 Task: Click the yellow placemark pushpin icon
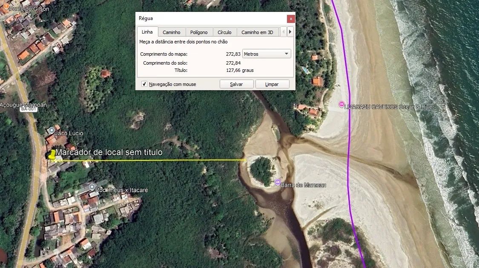pyautogui.click(x=52, y=154)
